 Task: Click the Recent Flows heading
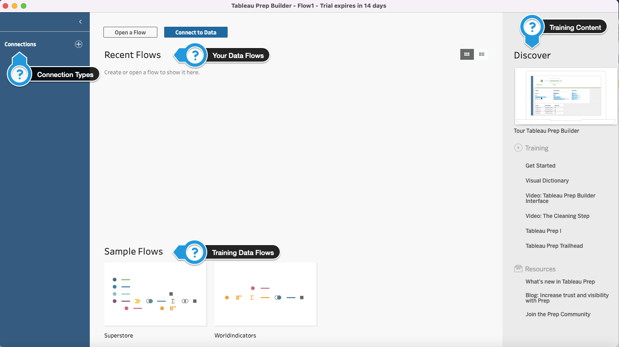[132, 55]
